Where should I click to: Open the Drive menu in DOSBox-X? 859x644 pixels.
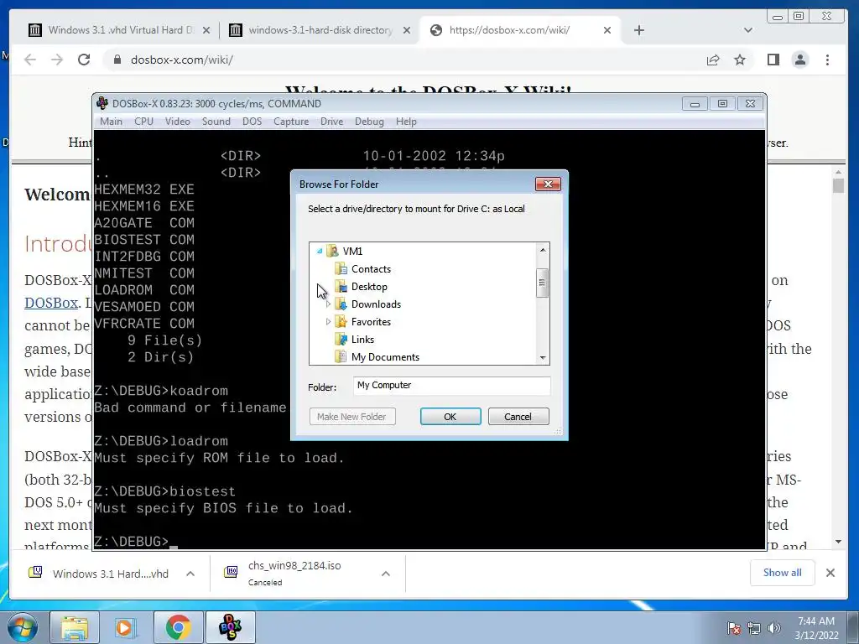click(x=331, y=122)
